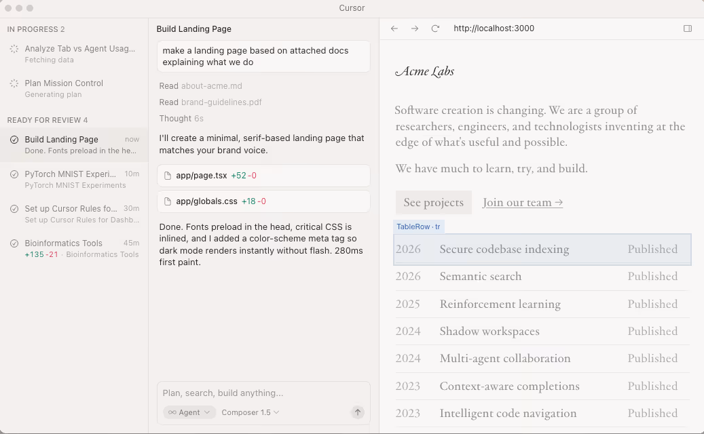The height and width of the screenshot is (434, 704).
Task: Open the Analyze Tab vs Agent Usage task
Action: click(74, 54)
